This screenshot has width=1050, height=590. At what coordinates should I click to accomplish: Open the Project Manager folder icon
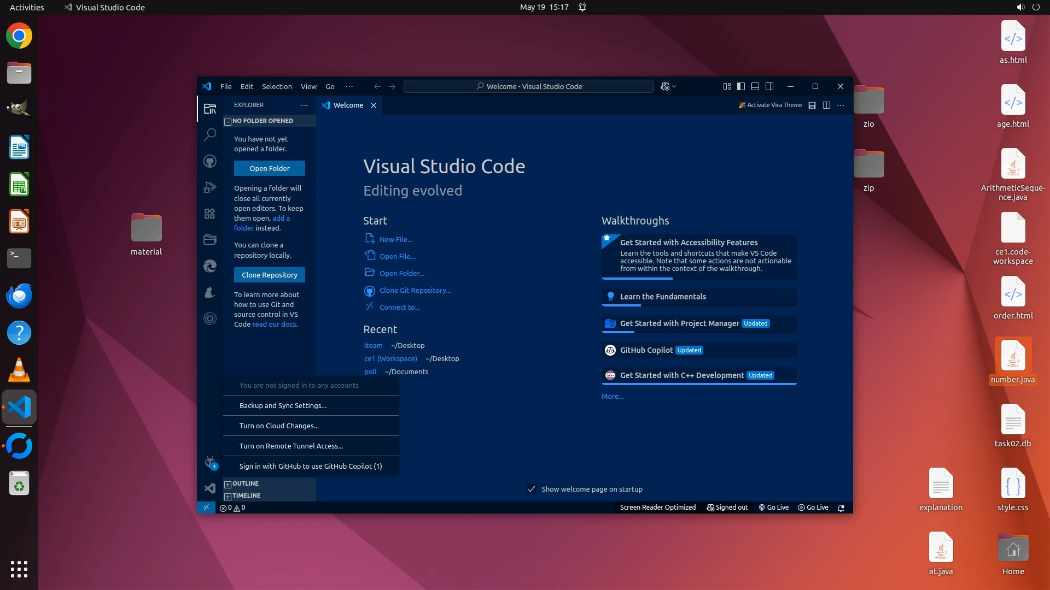click(210, 239)
